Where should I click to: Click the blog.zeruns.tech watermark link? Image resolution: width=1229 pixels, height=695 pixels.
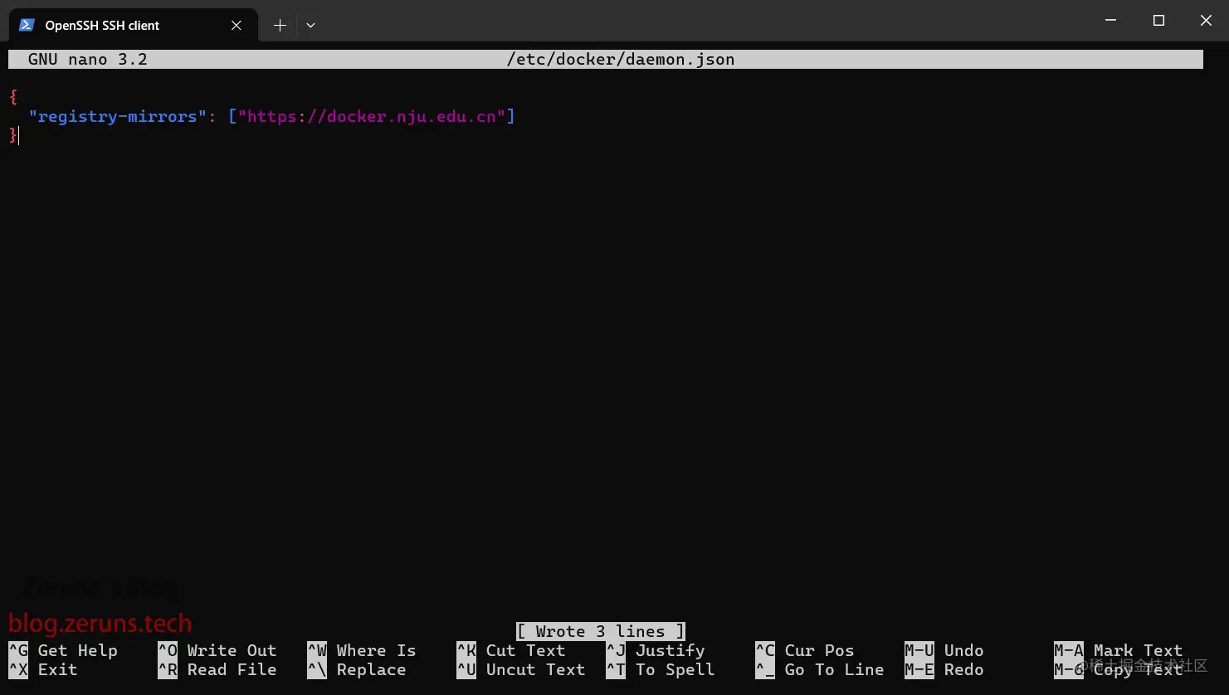100,623
